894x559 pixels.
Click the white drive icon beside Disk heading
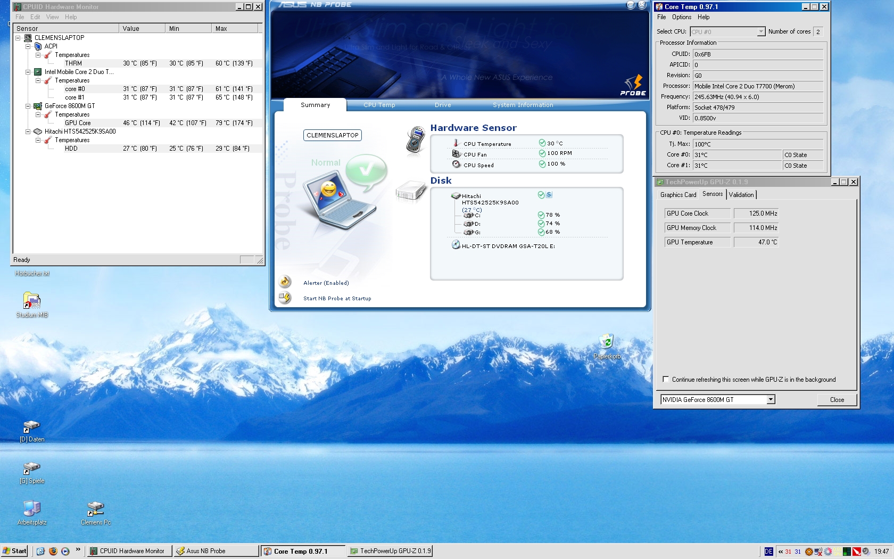411,191
